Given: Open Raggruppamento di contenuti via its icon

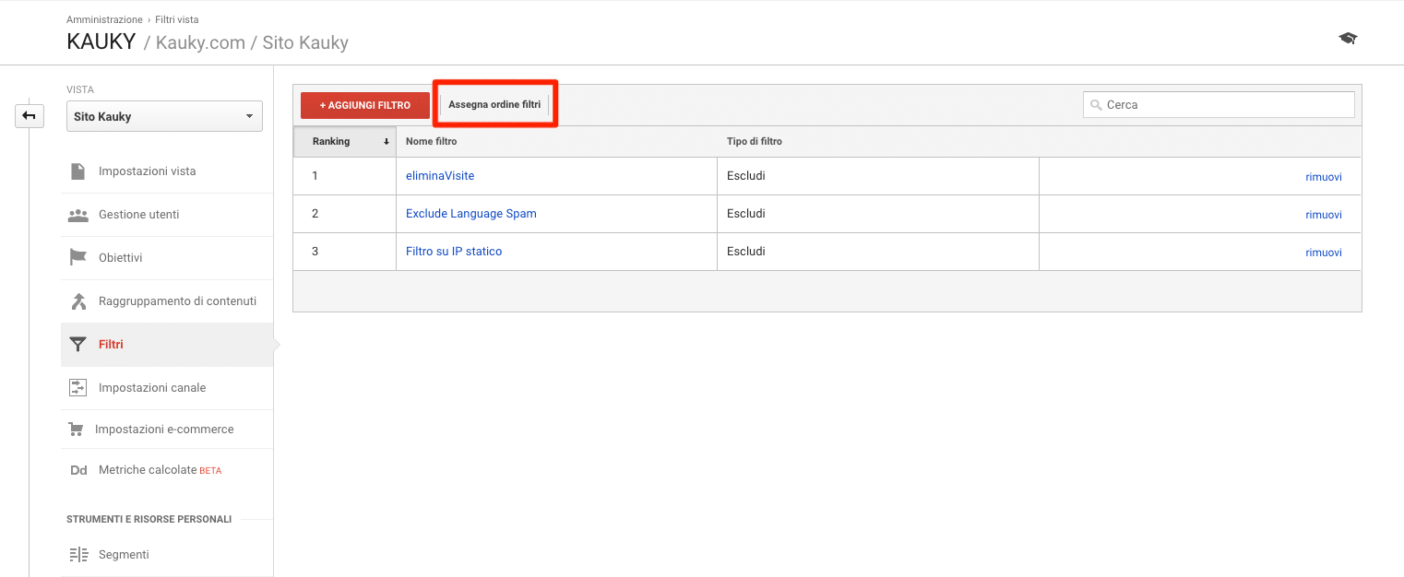Looking at the screenshot, I should [79, 300].
